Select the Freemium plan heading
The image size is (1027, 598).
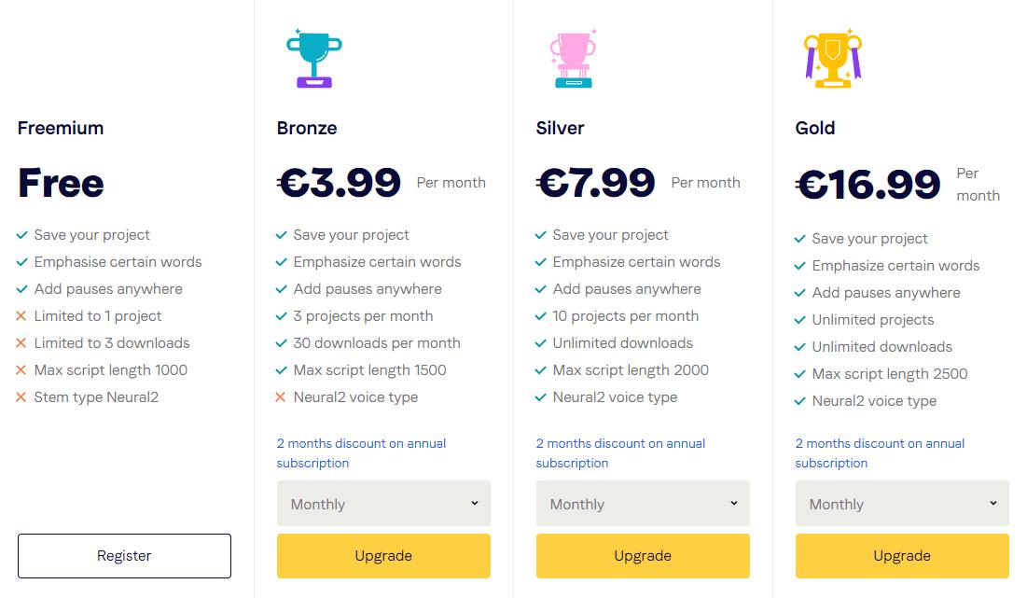60,128
